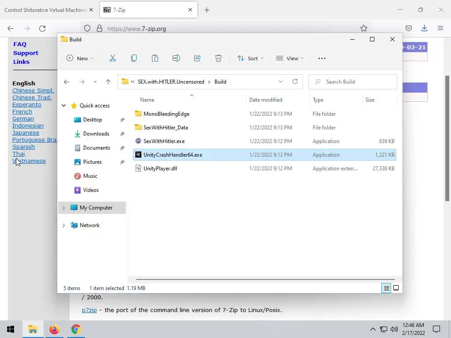Click the Cut scissors icon in Explorer toolbar

click(113, 59)
